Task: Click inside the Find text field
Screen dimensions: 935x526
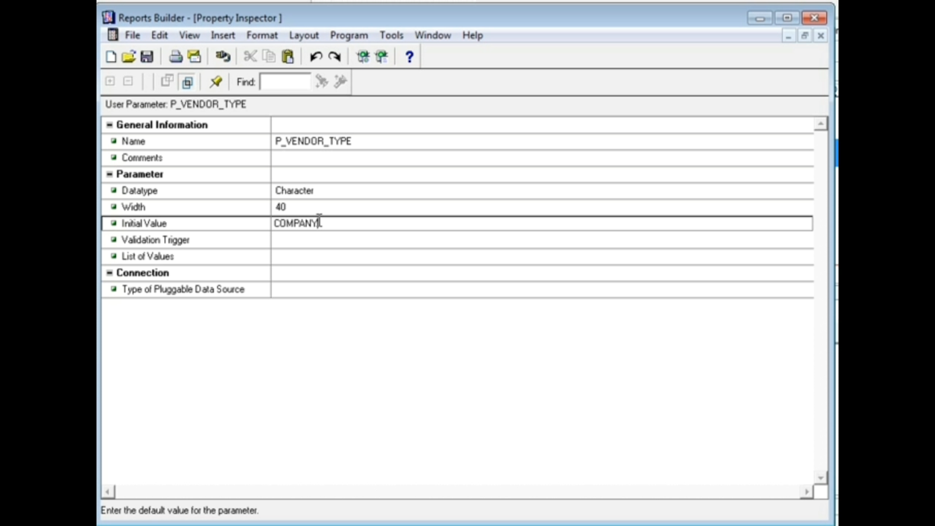Action: click(x=285, y=81)
